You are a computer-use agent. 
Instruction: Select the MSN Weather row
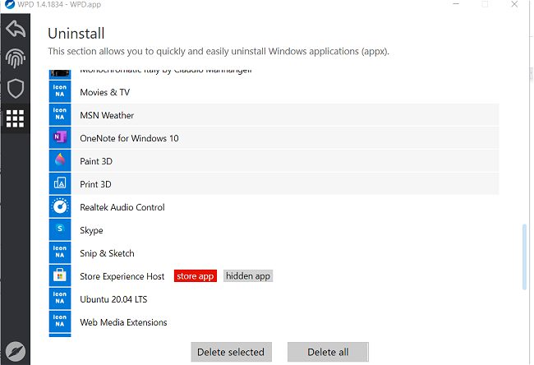tap(274, 115)
